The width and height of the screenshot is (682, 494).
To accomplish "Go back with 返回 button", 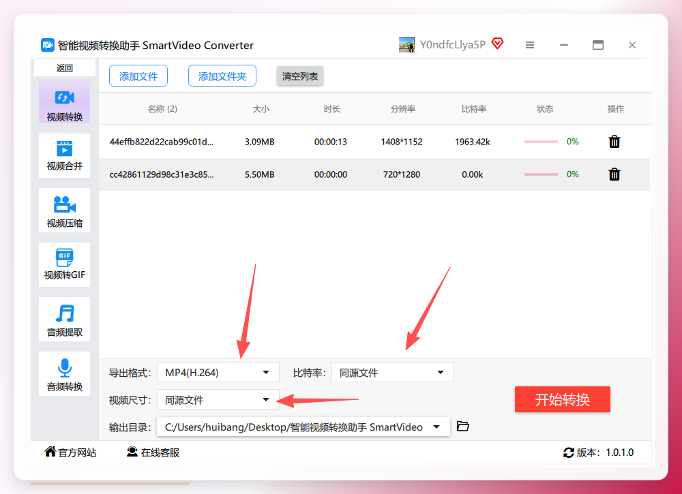I will point(64,67).
